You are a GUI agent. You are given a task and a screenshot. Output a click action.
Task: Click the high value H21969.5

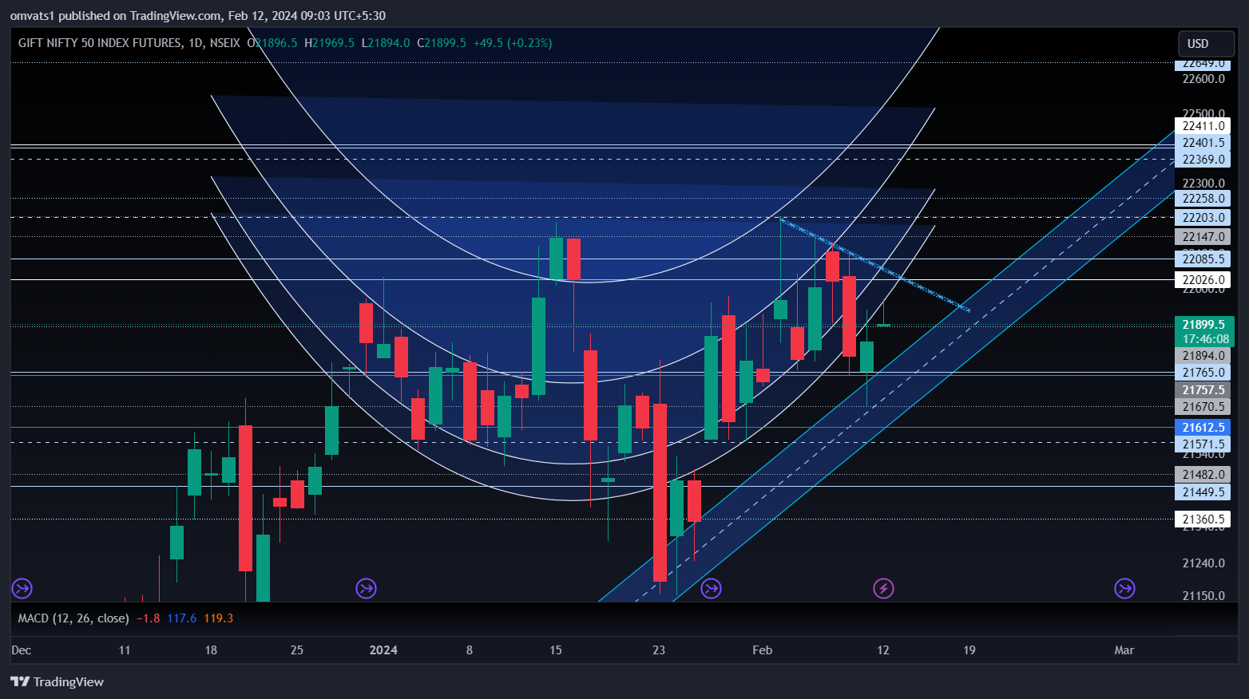pyautogui.click(x=329, y=43)
